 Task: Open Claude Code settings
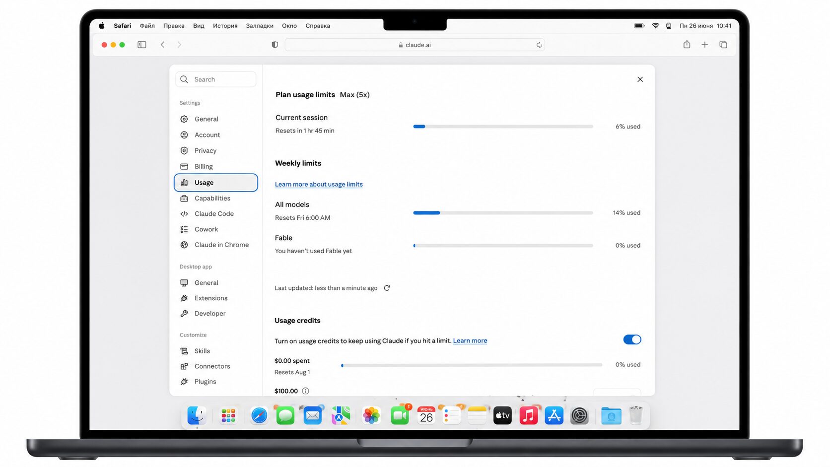point(216,214)
